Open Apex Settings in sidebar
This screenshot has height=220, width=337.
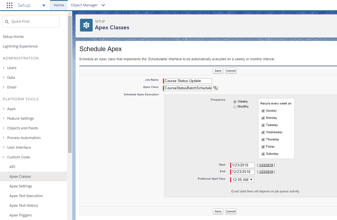[21, 186]
